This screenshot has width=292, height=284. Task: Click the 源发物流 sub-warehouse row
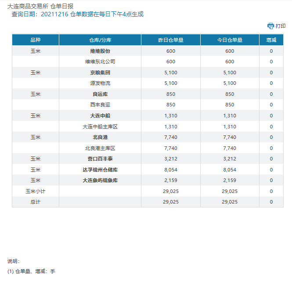point(100,84)
